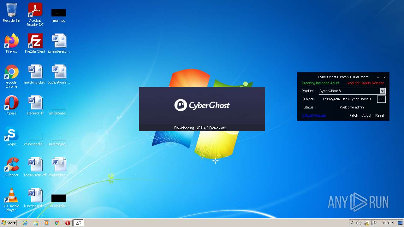The image size is (404, 227).
Task: Select facultysent.rtf document
Action: (x=35, y=167)
